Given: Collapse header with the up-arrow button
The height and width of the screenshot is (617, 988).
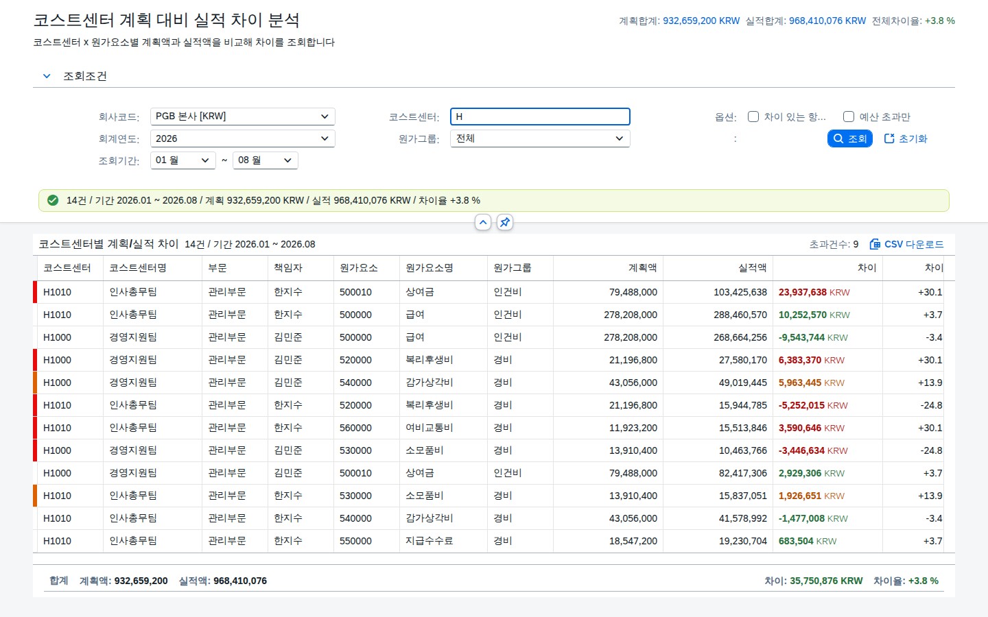Looking at the screenshot, I should click(x=483, y=222).
